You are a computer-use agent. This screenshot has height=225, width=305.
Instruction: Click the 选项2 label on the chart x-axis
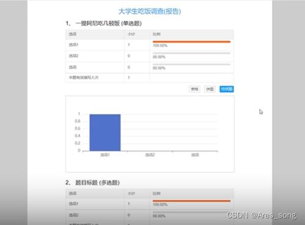(x=150, y=155)
